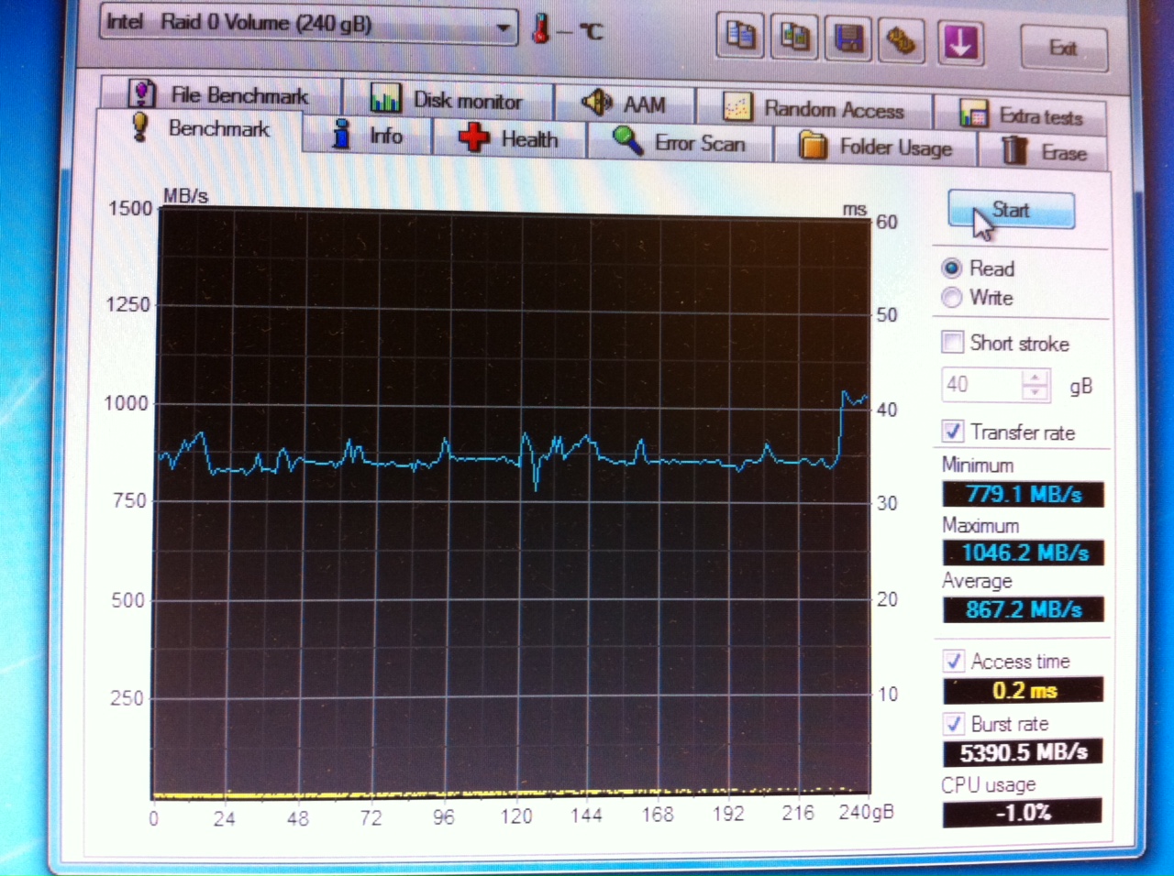Viewport: 1174px width, 876px height.
Task: Enable the Short stroke checkbox
Action: point(953,343)
